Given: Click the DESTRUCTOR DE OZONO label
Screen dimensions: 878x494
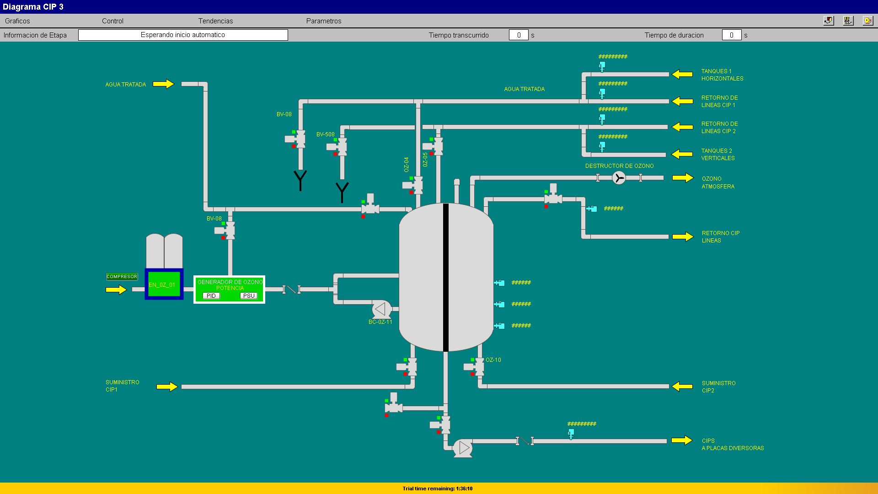Looking at the screenshot, I should tap(619, 166).
